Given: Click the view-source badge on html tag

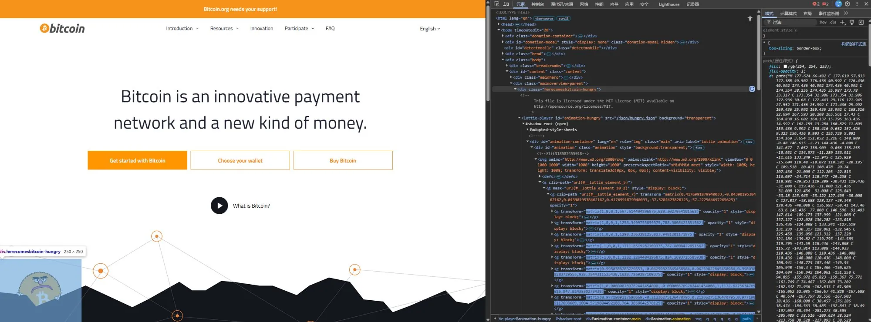Looking at the screenshot, I should point(544,19).
